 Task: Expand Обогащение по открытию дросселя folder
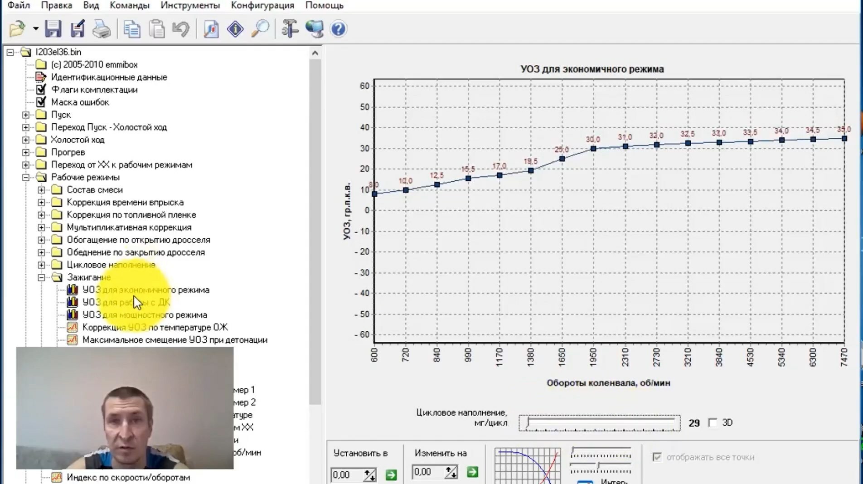[41, 240]
